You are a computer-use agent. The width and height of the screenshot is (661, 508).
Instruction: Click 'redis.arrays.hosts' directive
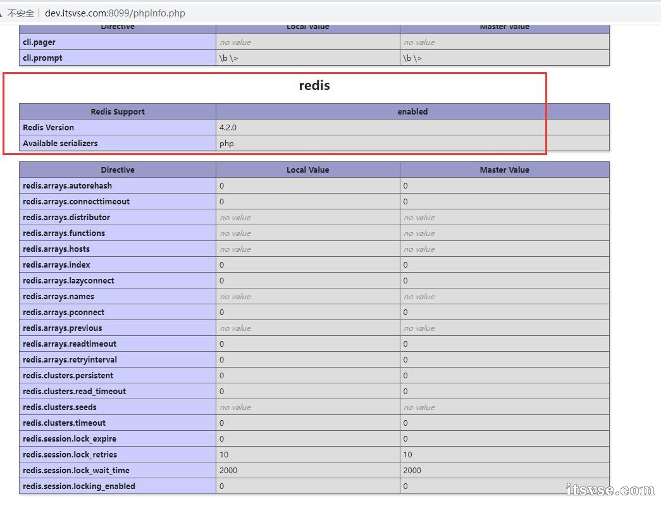[118, 249]
